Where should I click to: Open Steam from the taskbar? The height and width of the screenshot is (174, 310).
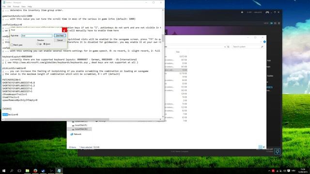pyautogui.click(x=43, y=171)
